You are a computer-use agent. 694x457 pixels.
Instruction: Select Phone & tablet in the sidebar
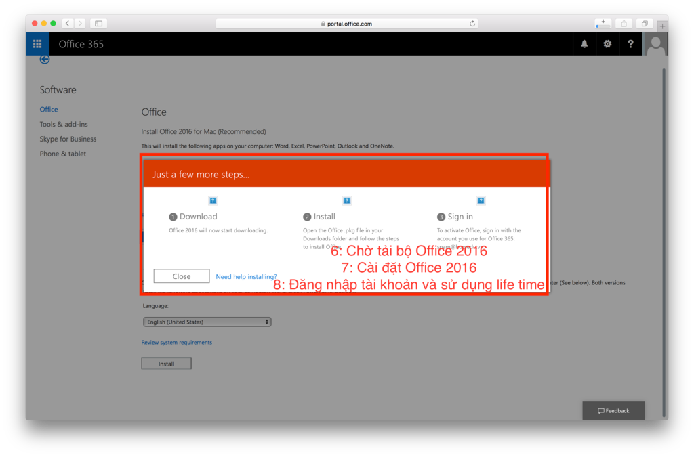coord(62,154)
